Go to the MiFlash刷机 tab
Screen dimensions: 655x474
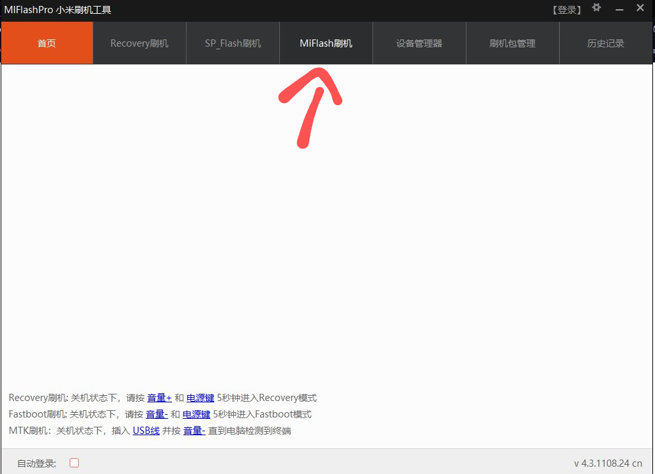pos(326,43)
